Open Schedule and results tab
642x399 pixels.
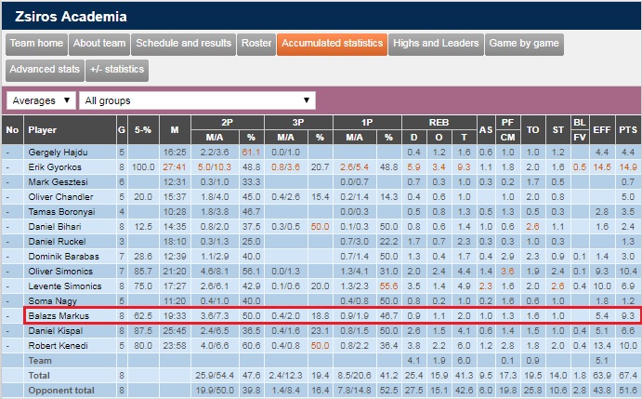click(x=184, y=44)
